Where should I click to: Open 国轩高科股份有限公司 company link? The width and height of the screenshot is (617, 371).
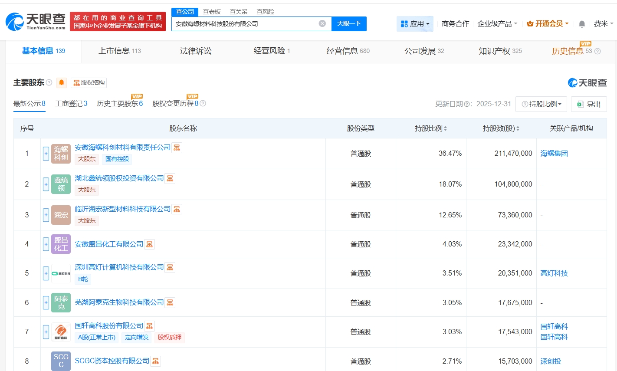point(109,326)
